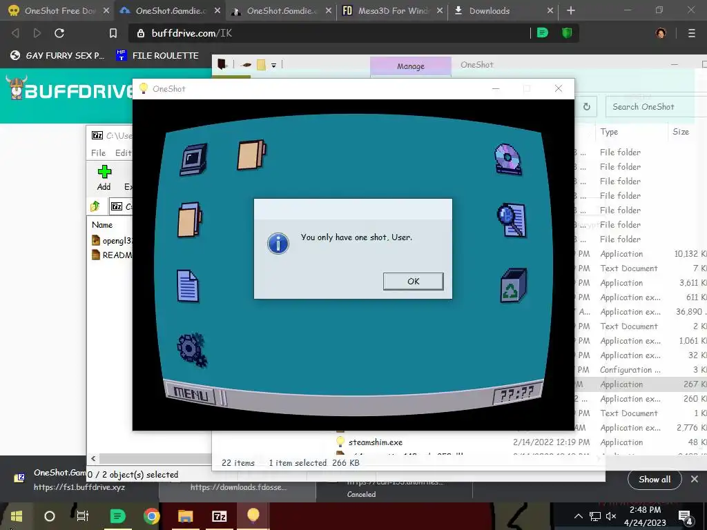707x530 pixels.
Task: Click the ??:?? clock in OneShot
Action: click(516, 393)
